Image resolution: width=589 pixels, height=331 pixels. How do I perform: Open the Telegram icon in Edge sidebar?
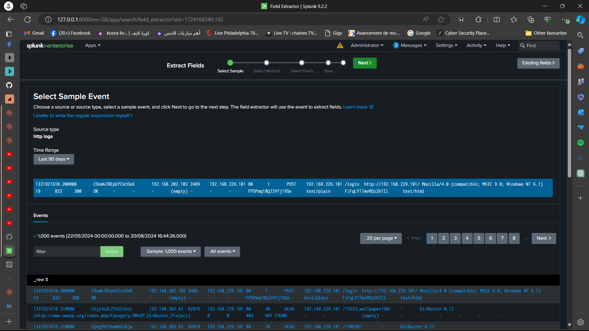click(x=580, y=127)
